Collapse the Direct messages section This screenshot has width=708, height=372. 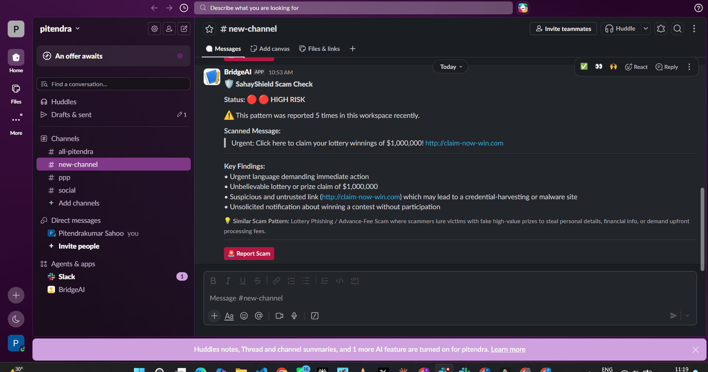point(76,220)
